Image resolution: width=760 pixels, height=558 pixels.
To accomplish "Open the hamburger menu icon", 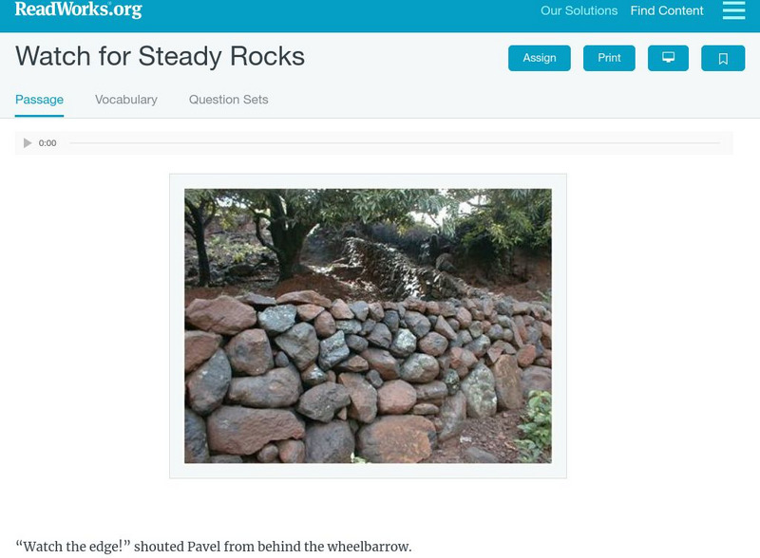I will tap(733, 10).
